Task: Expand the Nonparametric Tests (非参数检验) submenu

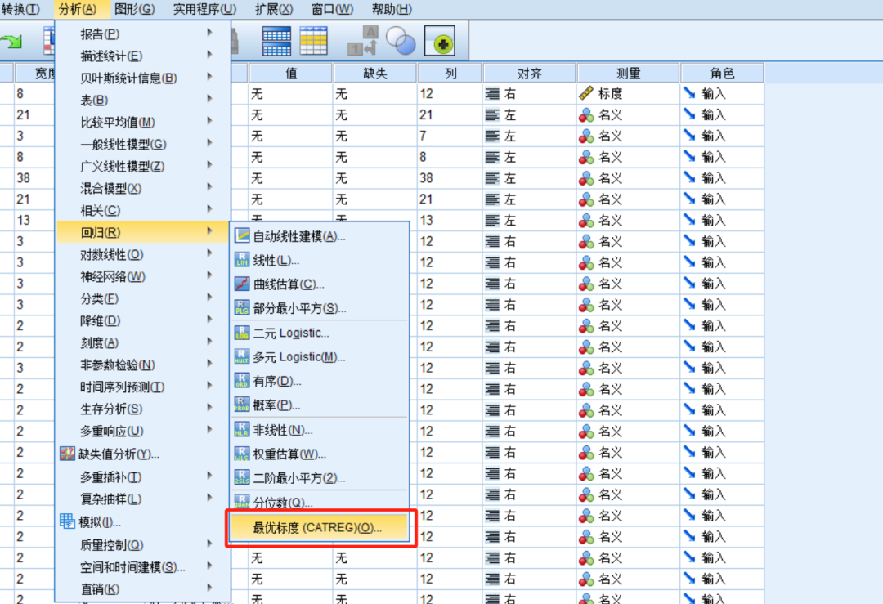Action: pos(117,365)
